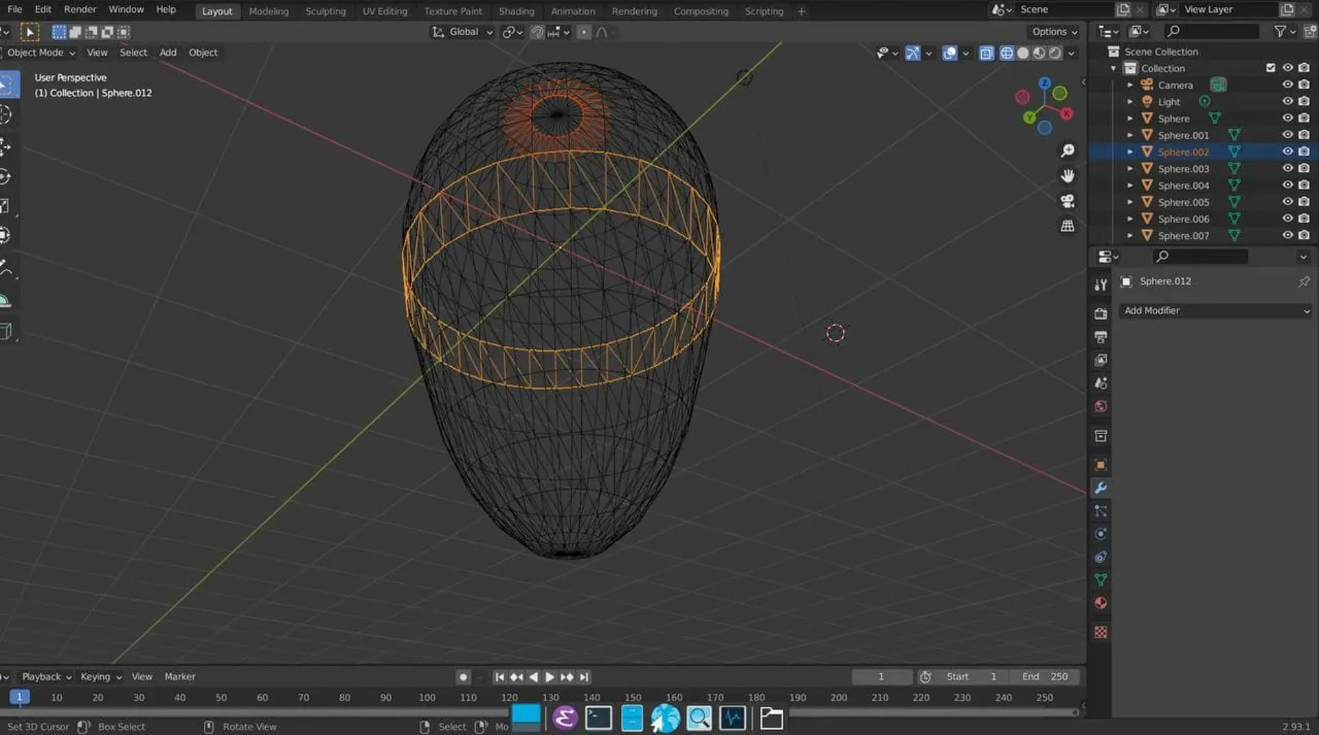Hide the Light object with its eye icon
The width and height of the screenshot is (1319, 735).
1287,101
